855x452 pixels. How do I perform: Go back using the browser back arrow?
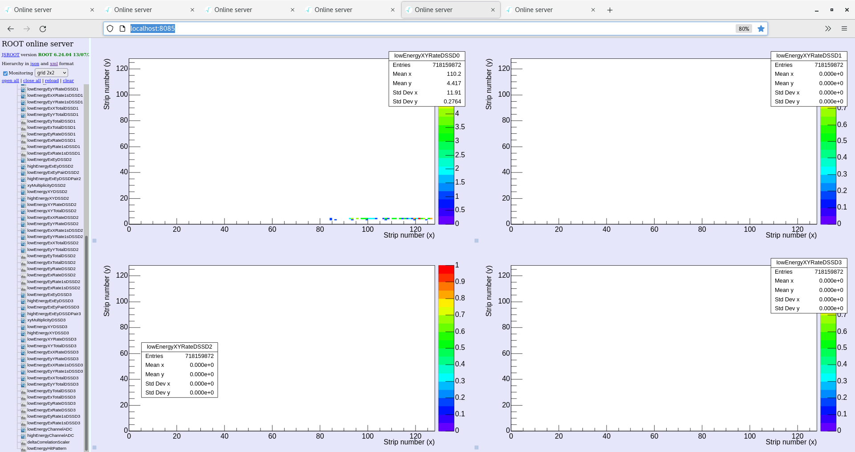point(11,29)
